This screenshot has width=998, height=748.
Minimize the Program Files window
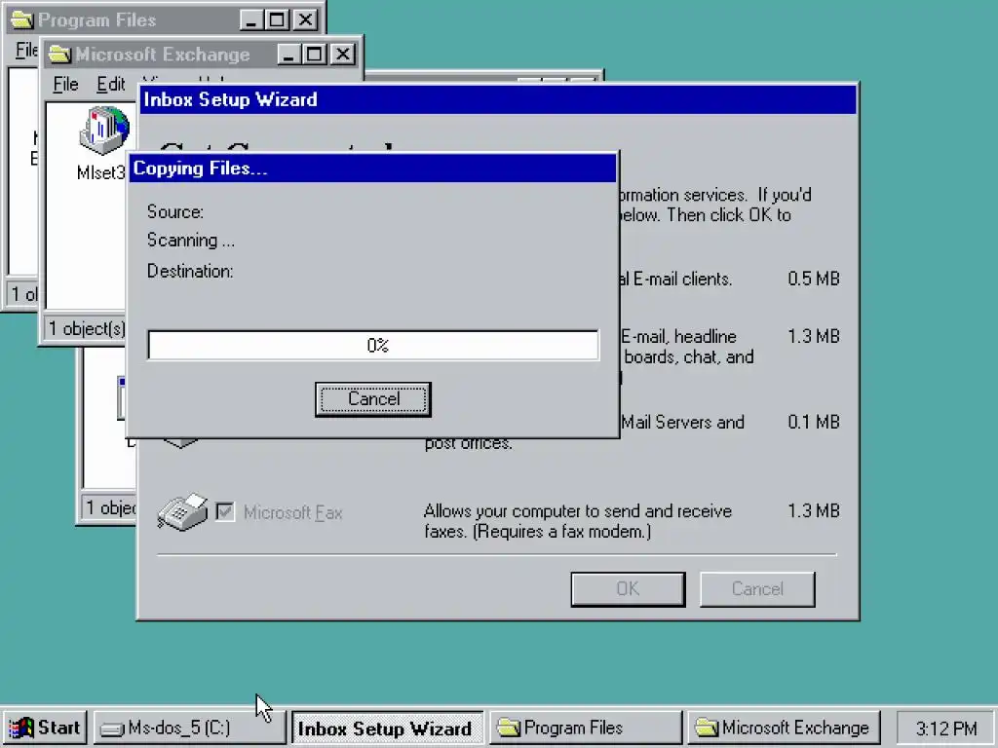pos(251,19)
